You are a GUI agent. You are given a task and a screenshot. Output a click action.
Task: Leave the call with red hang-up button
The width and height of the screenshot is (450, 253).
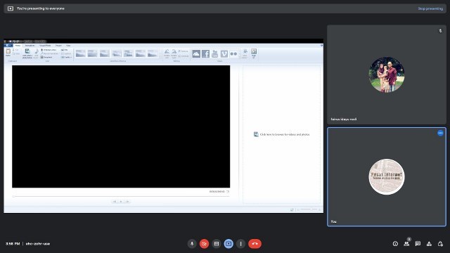255,244
